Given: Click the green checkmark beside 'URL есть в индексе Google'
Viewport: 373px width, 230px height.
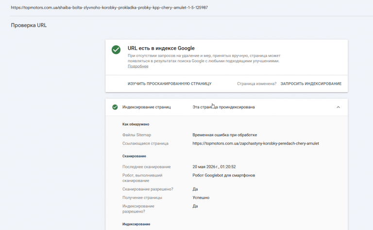Looking at the screenshot, I should (116, 50).
